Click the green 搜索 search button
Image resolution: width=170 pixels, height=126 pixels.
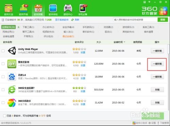coord(163,20)
